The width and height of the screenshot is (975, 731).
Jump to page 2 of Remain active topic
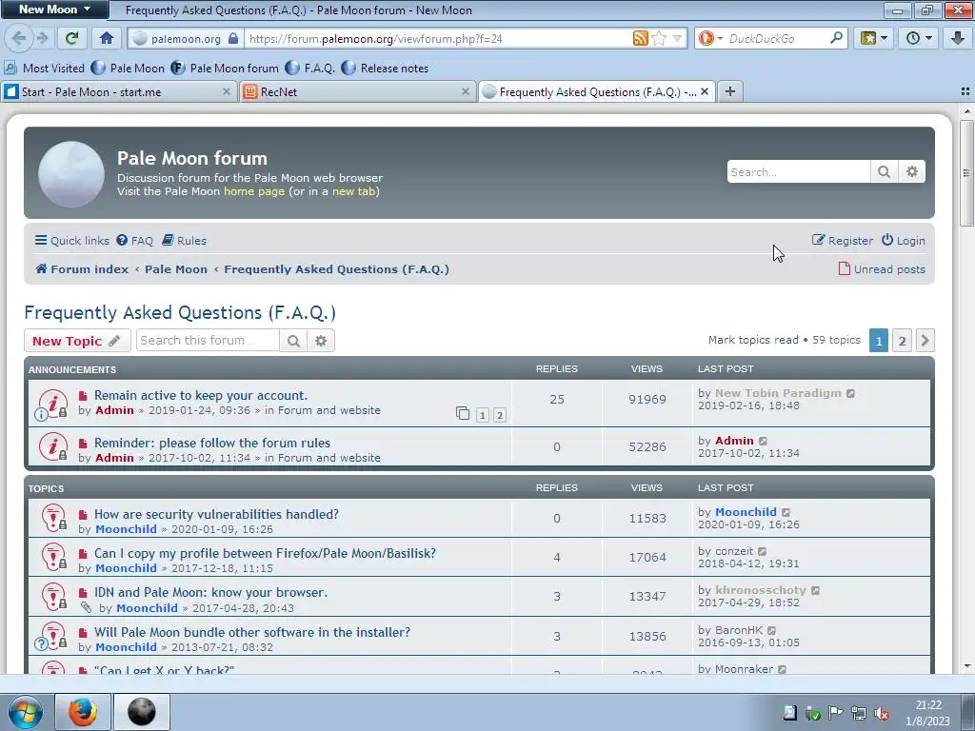point(499,415)
